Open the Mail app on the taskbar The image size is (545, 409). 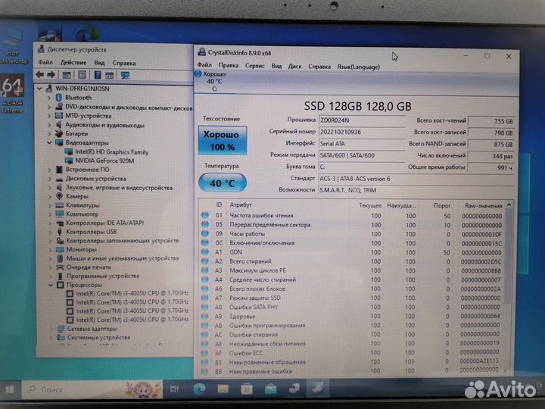(270, 389)
